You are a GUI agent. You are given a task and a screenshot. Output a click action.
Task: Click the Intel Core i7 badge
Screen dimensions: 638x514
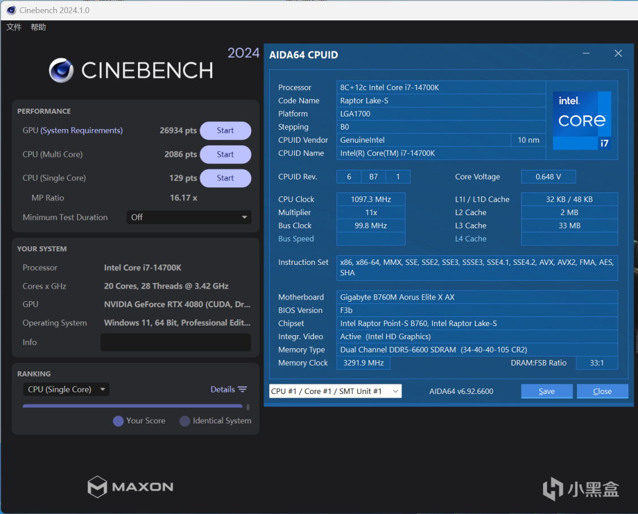tap(581, 121)
